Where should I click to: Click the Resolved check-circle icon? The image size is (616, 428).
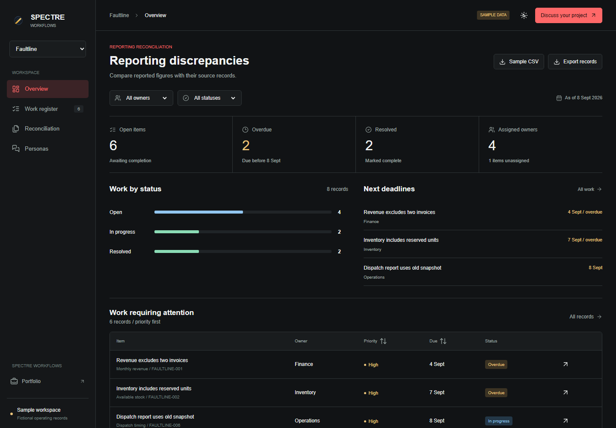click(368, 130)
